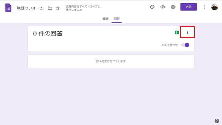Click the 0 件の回答 heading

(48, 34)
